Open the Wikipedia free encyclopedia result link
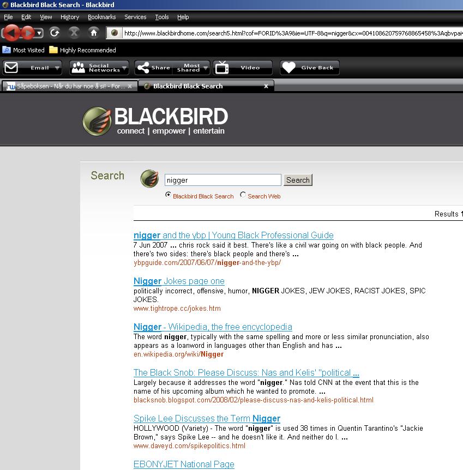 213,327
